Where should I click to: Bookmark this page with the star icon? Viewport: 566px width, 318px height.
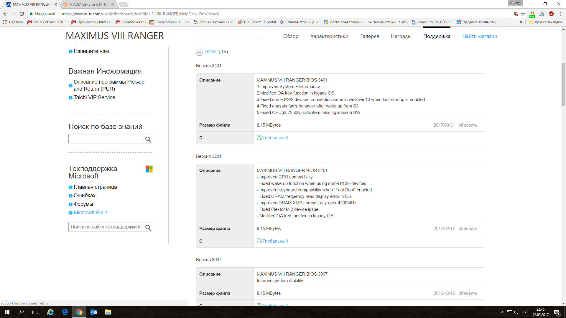(523, 14)
